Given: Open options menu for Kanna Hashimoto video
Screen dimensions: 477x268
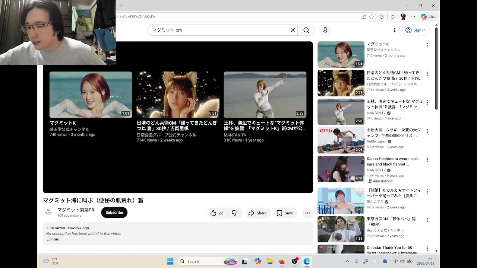Looking at the screenshot, I should pyautogui.click(x=427, y=160).
